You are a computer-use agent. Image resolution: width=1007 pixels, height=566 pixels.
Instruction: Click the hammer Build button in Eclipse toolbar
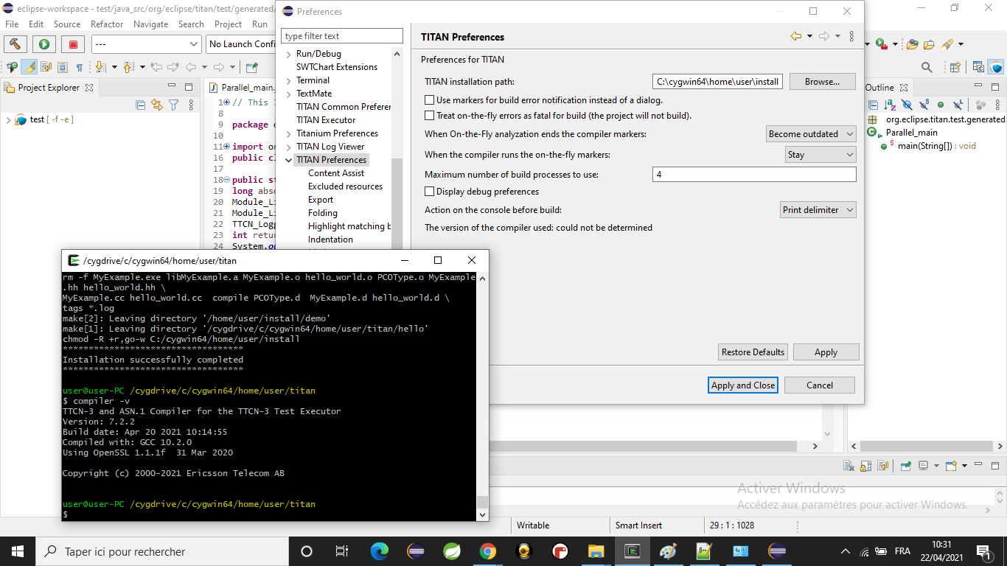coord(15,44)
